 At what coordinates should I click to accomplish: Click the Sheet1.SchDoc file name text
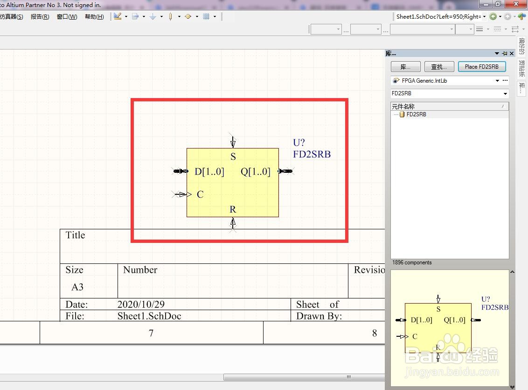[149, 316]
